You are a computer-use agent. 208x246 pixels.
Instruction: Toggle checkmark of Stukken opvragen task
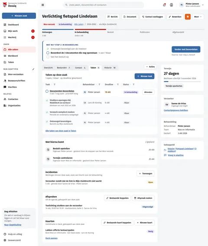tap(47, 100)
